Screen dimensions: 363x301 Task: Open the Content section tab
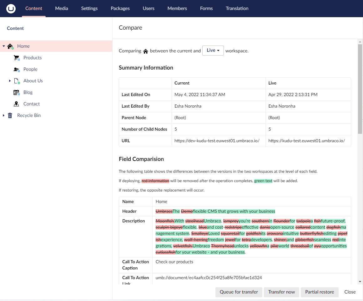pos(34,8)
